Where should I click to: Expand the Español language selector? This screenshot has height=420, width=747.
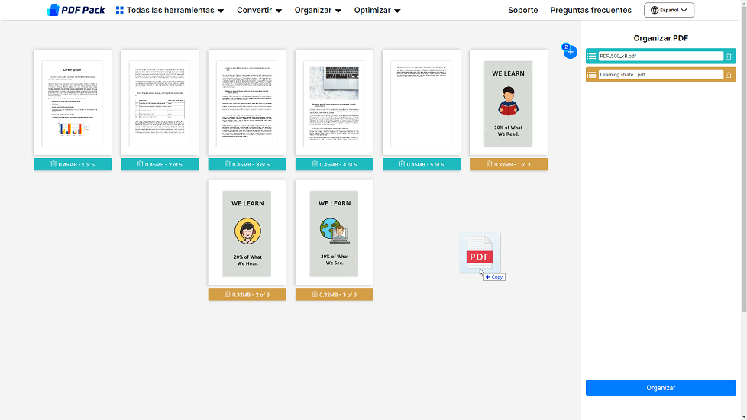pyautogui.click(x=668, y=11)
